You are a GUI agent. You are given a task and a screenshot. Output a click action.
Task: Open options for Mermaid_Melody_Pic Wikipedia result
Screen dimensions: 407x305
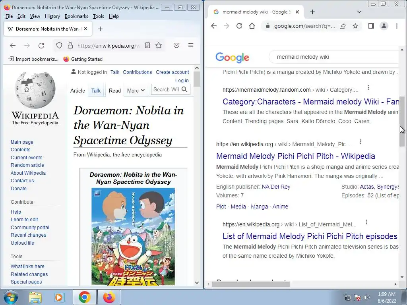(360, 142)
